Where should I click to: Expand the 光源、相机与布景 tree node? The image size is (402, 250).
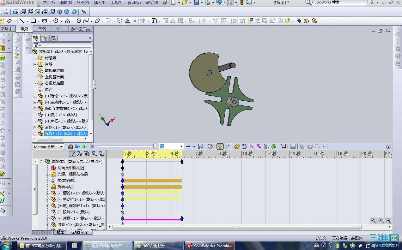(x=48, y=174)
